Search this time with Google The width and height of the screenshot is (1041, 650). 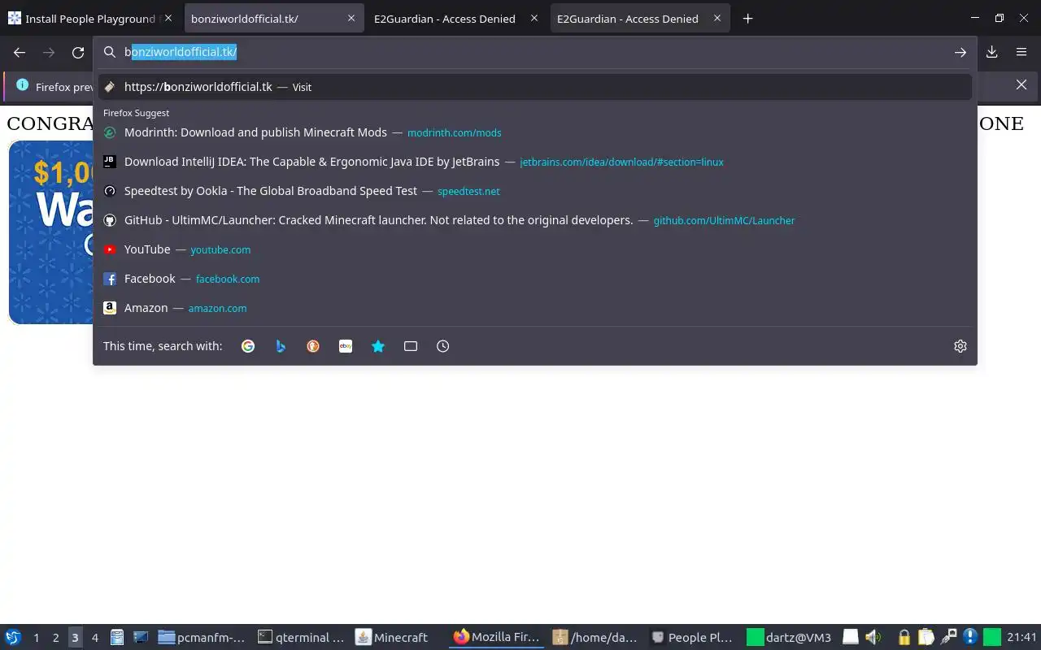pyautogui.click(x=248, y=346)
